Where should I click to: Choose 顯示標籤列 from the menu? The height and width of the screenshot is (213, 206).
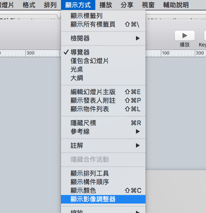[103, 16]
